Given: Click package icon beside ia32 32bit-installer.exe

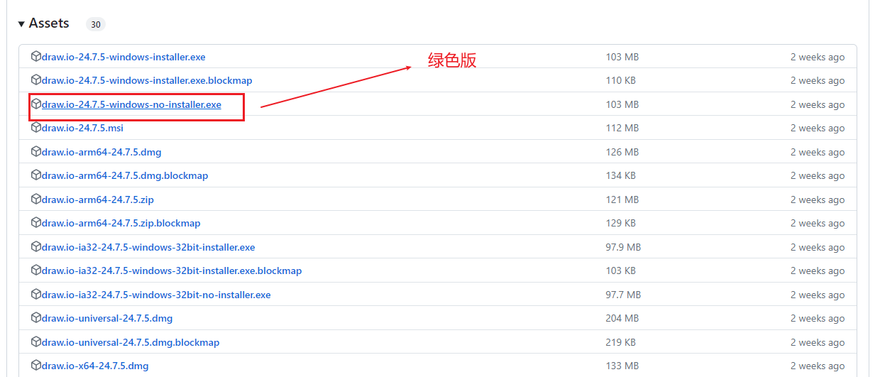Looking at the screenshot, I should [35, 246].
